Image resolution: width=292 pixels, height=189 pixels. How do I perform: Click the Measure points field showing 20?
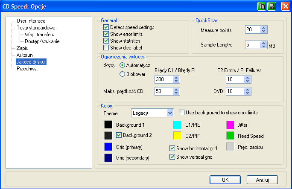point(253,29)
